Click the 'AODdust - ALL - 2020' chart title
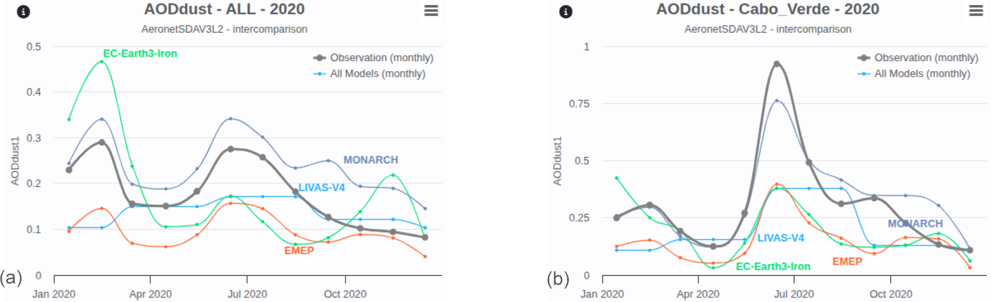Screen dimensions: 991x302 click(x=224, y=9)
